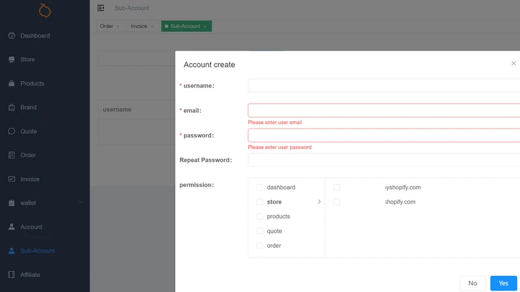Expand the store permission chevron
The image size is (520, 292).
[319, 202]
